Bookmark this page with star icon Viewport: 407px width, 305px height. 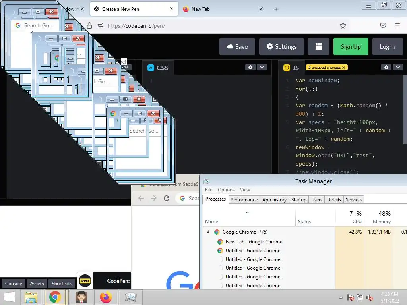[343, 25]
